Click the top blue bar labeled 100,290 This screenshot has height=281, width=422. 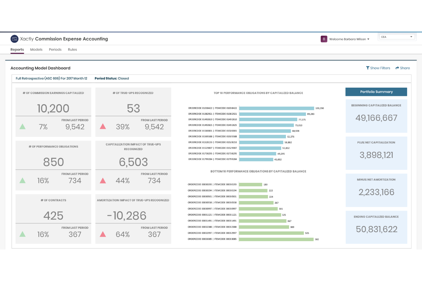277,108
